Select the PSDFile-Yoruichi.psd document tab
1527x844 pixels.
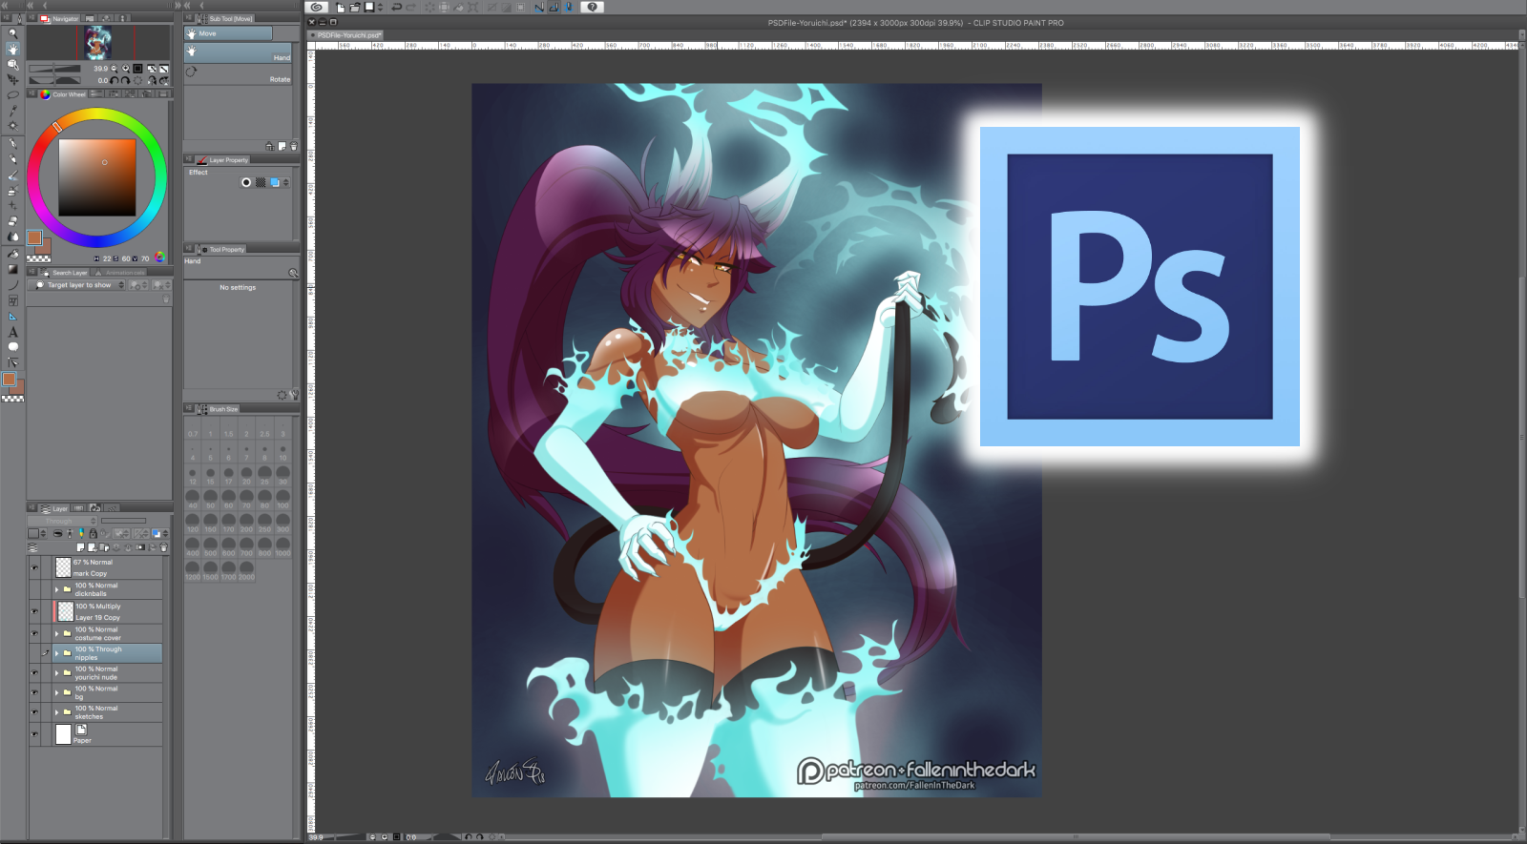click(x=348, y=35)
